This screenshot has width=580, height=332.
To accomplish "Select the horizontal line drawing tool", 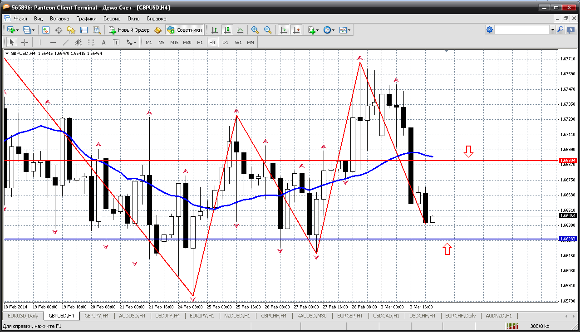I will click(x=53, y=42).
